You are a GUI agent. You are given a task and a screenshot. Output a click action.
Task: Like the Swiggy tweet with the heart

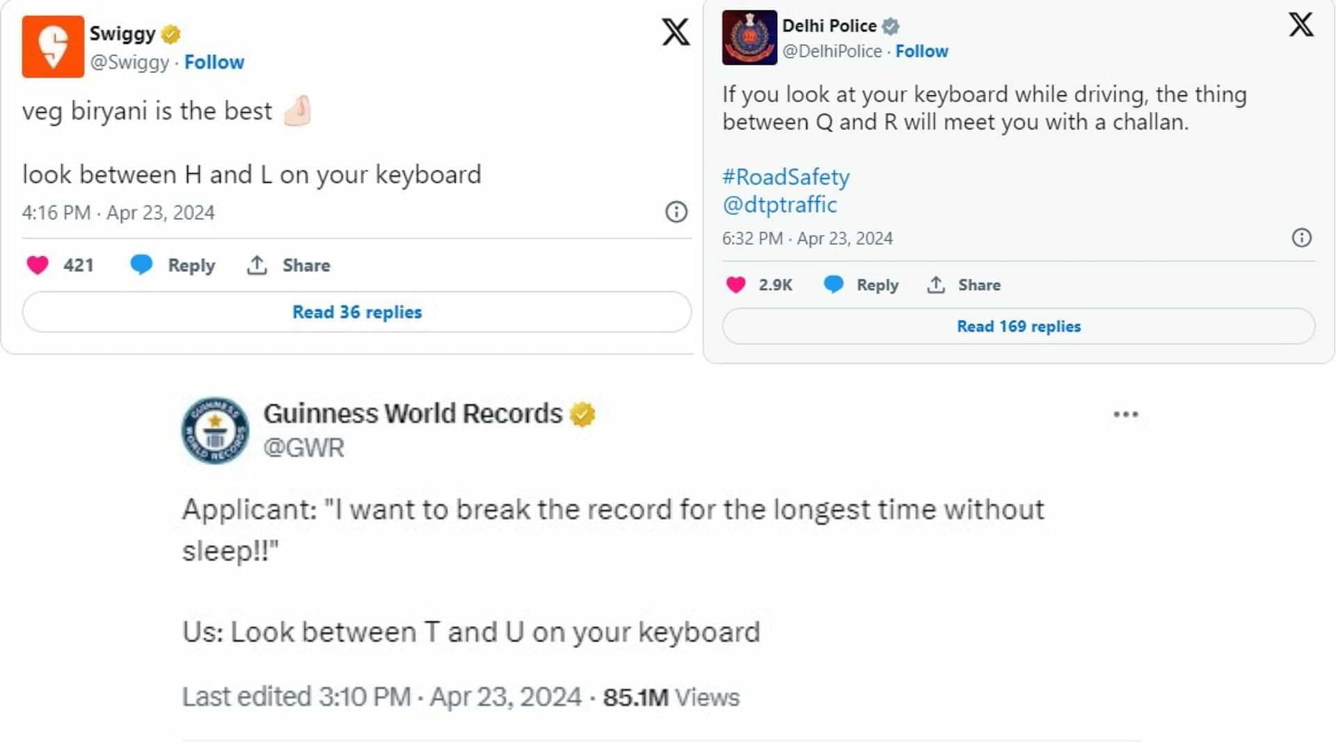[x=38, y=264]
